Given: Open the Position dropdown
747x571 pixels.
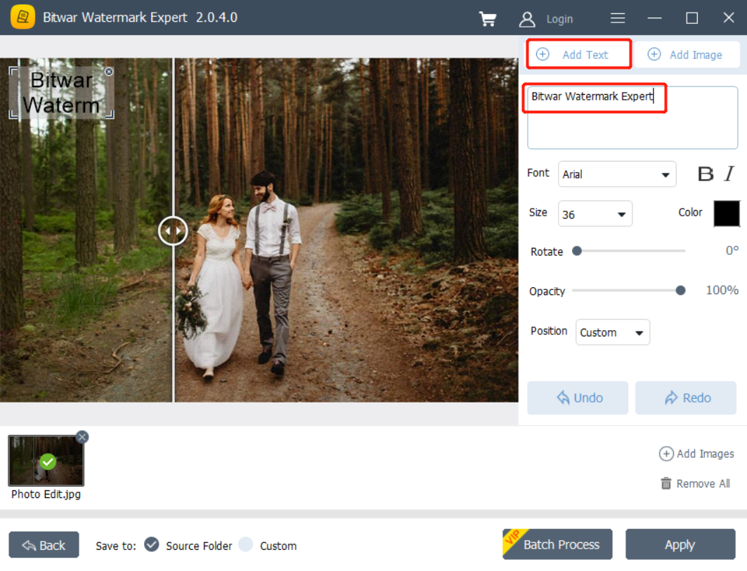Looking at the screenshot, I should tap(613, 332).
